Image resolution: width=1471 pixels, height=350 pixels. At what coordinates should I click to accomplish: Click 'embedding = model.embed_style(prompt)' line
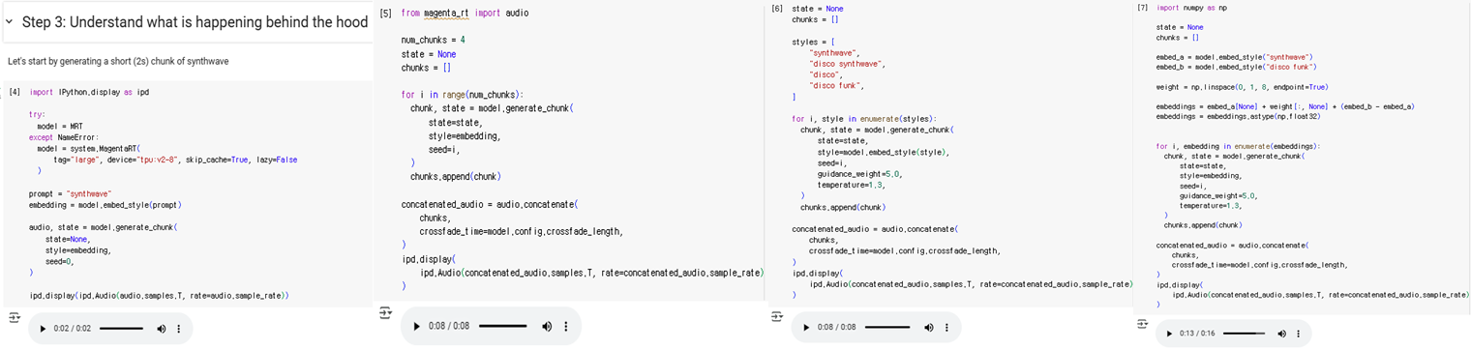(105, 205)
